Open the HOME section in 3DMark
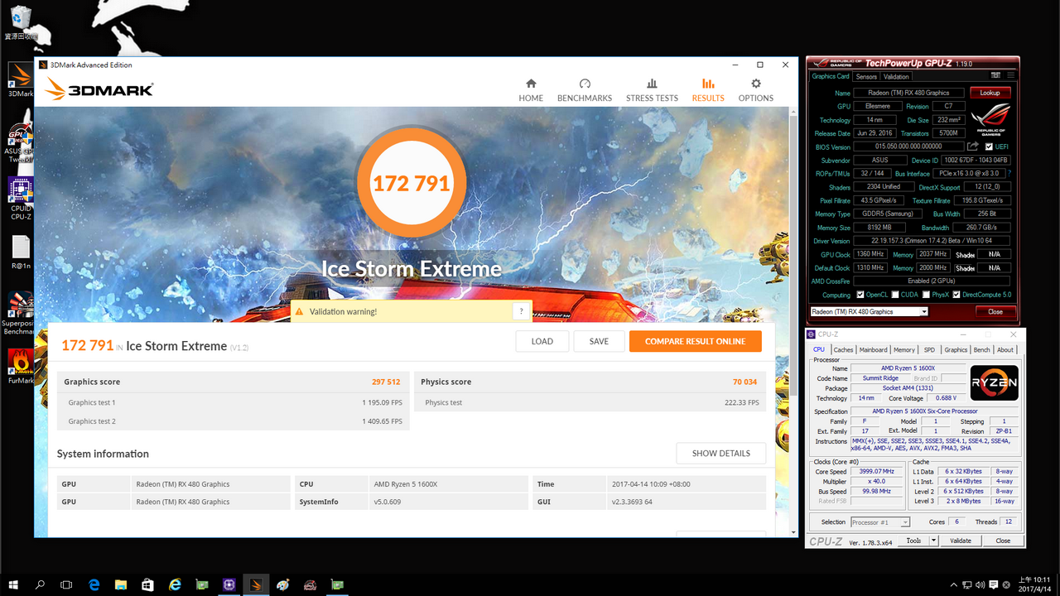The height and width of the screenshot is (596, 1060). click(x=531, y=90)
